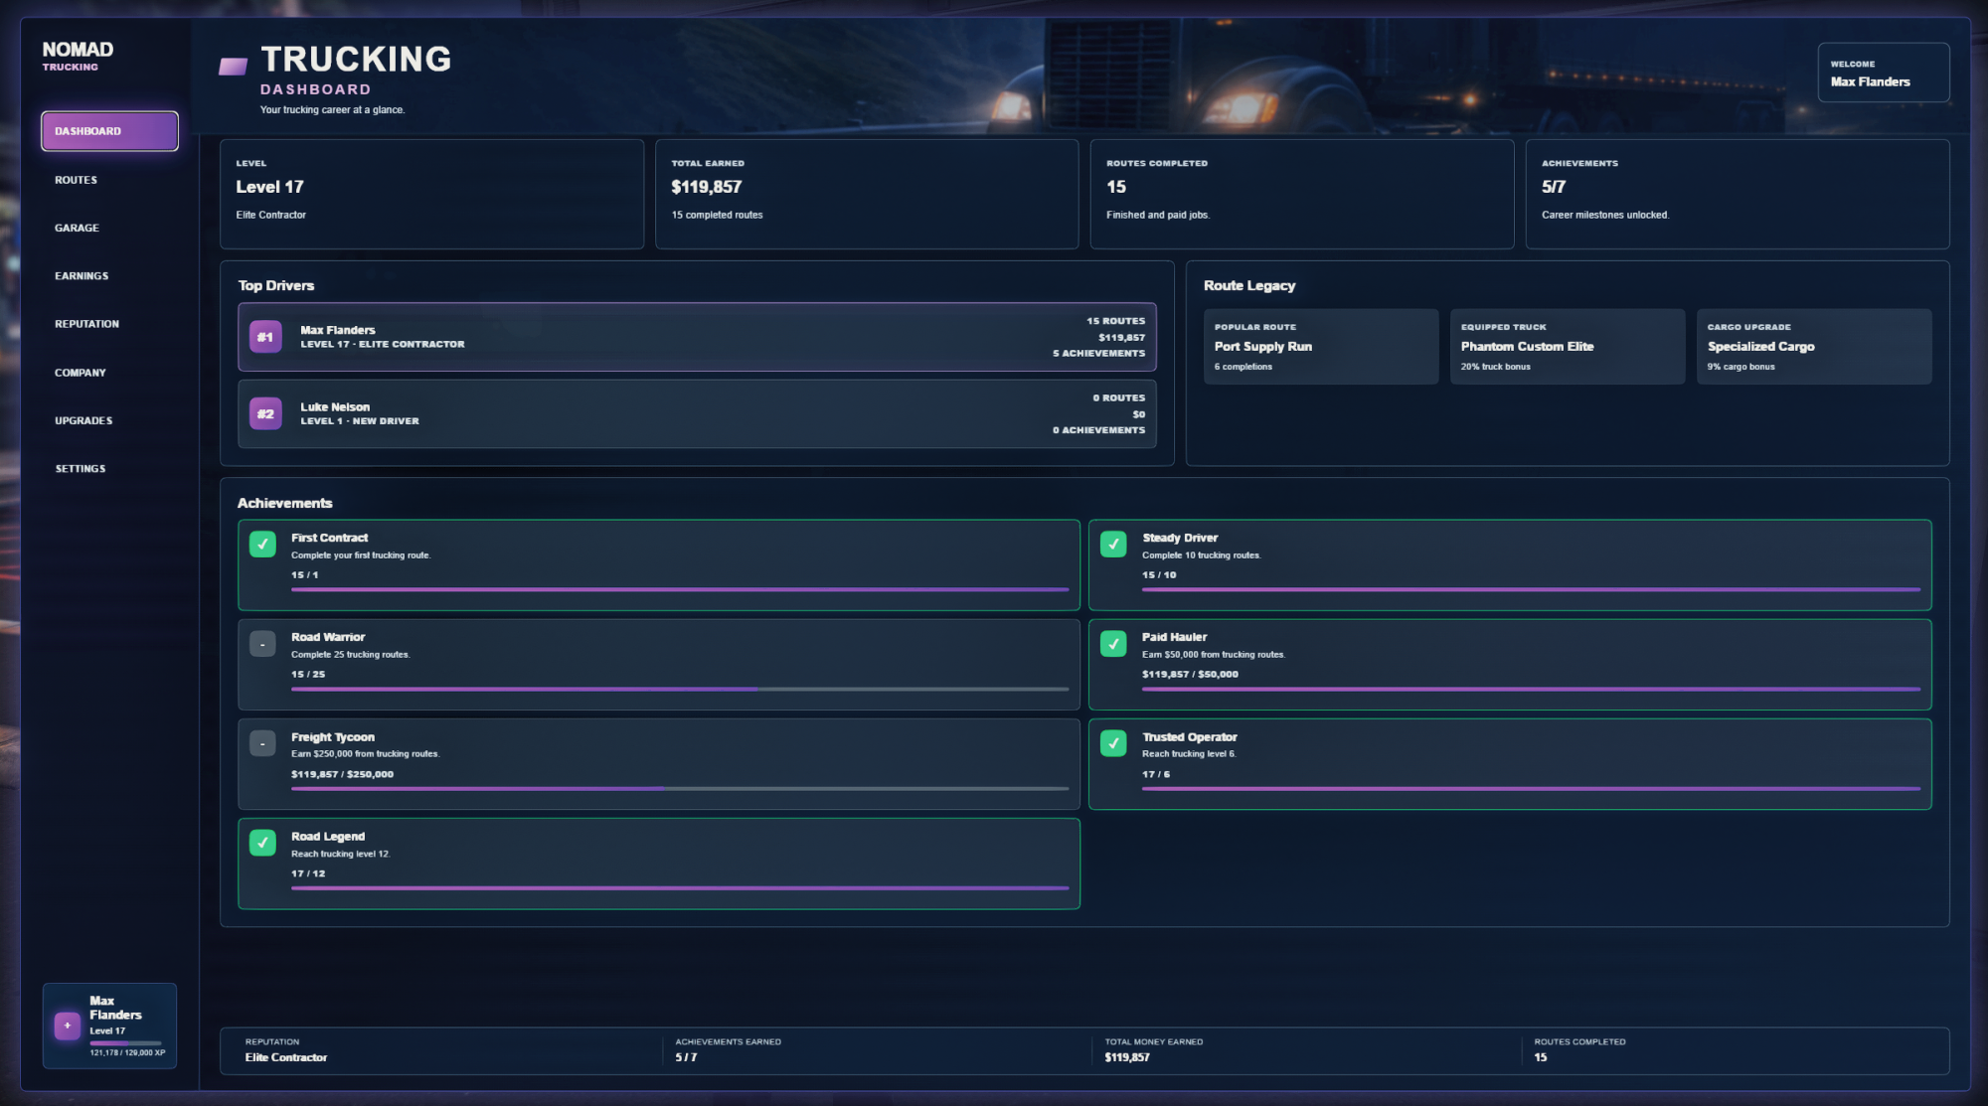Click "Top Drivers" heading

point(276,285)
